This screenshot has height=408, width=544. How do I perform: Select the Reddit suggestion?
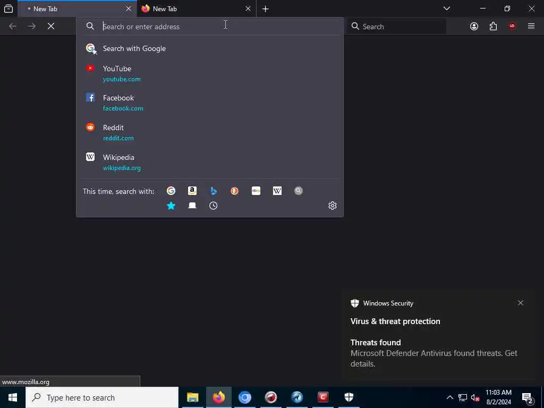(x=209, y=132)
